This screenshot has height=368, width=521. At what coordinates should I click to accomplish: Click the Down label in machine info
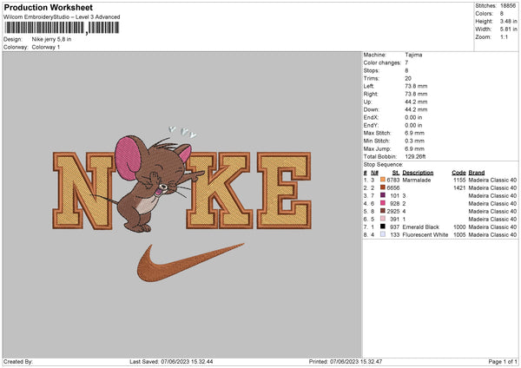coord(371,109)
